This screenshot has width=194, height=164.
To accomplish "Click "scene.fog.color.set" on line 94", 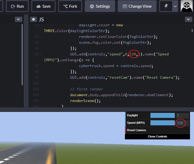I will tap(100, 43).
